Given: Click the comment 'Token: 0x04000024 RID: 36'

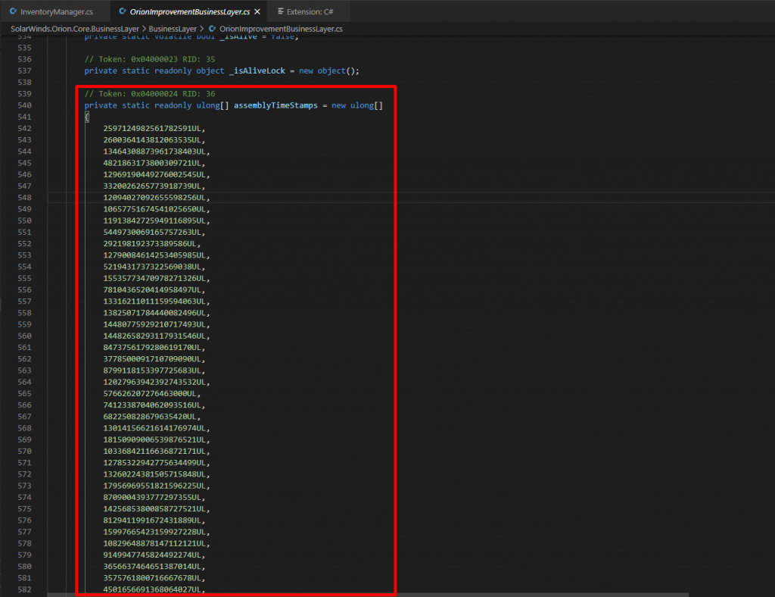Looking at the screenshot, I should 150,94.
